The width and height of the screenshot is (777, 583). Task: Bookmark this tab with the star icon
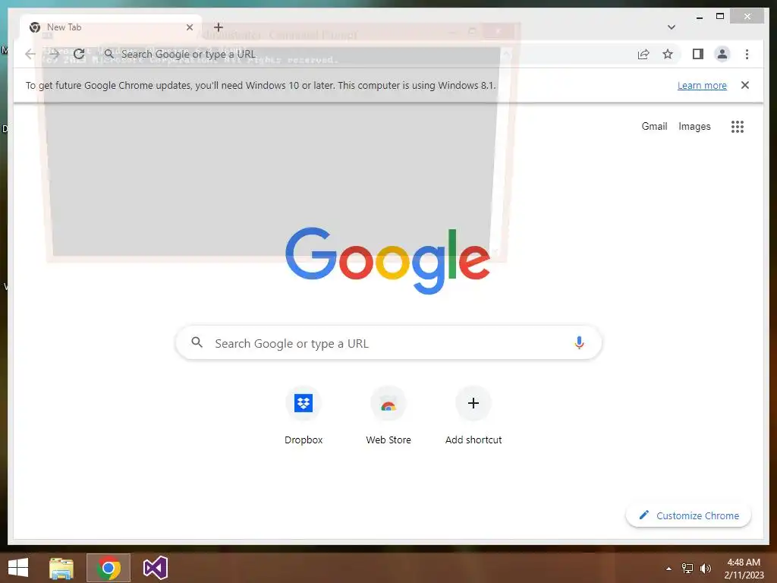click(668, 54)
